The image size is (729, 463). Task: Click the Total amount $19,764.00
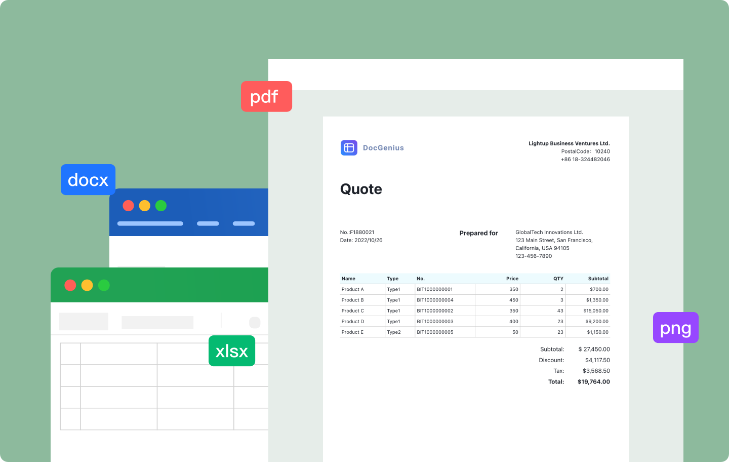point(593,382)
